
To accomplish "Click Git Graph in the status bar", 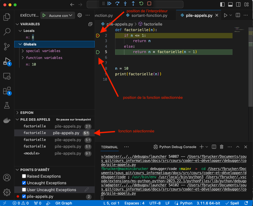I will [x=64, y=203].
